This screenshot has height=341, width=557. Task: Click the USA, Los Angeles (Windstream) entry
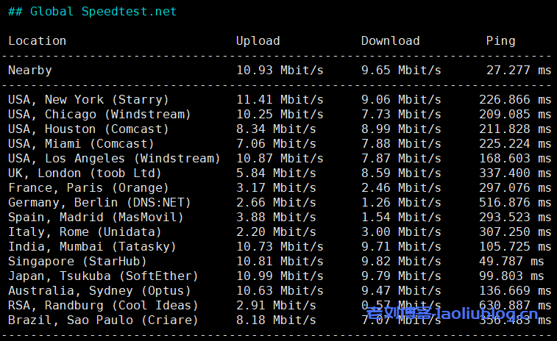point(114,158)
